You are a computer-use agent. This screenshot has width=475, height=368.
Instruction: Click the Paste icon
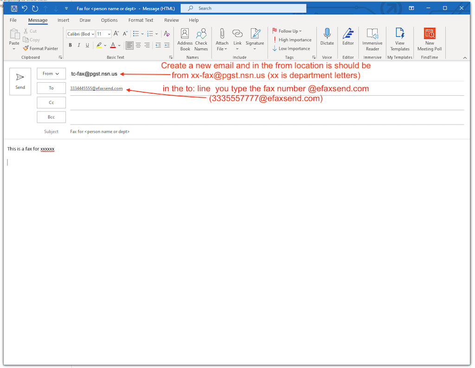tap(14, 34)
